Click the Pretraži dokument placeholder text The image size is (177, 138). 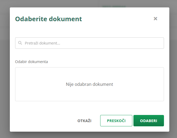click(x=42, y=43)
